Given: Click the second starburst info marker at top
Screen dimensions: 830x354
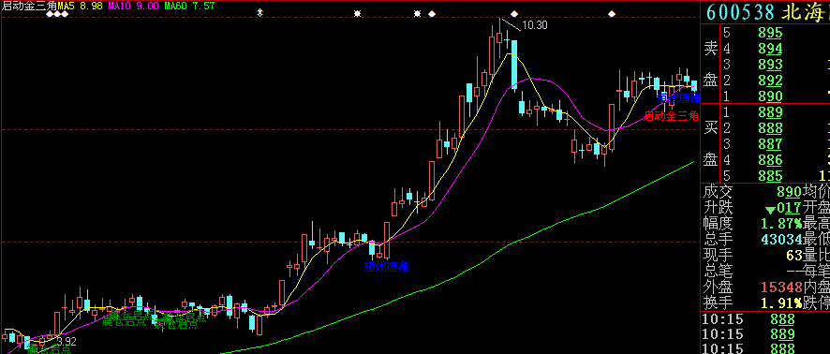Looking at the screenshot, I should coord(417,13).
